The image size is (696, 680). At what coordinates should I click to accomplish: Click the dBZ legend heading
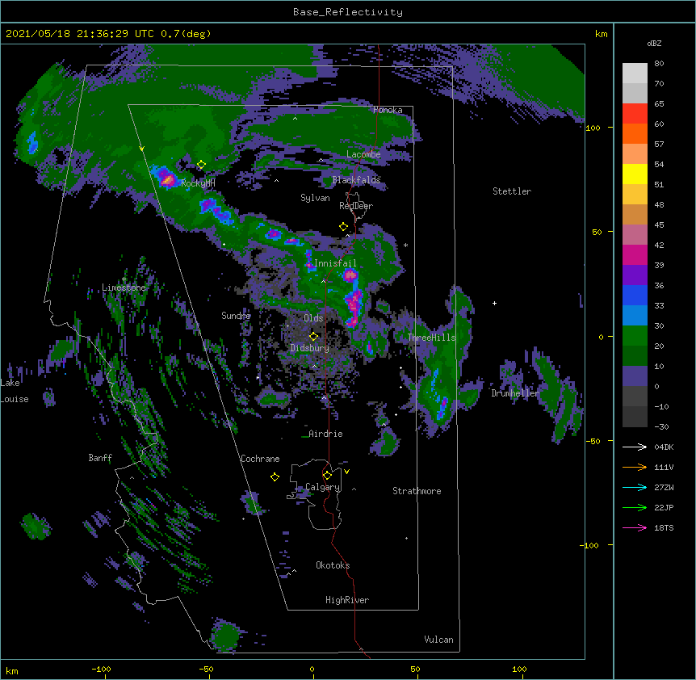(654, 43)
